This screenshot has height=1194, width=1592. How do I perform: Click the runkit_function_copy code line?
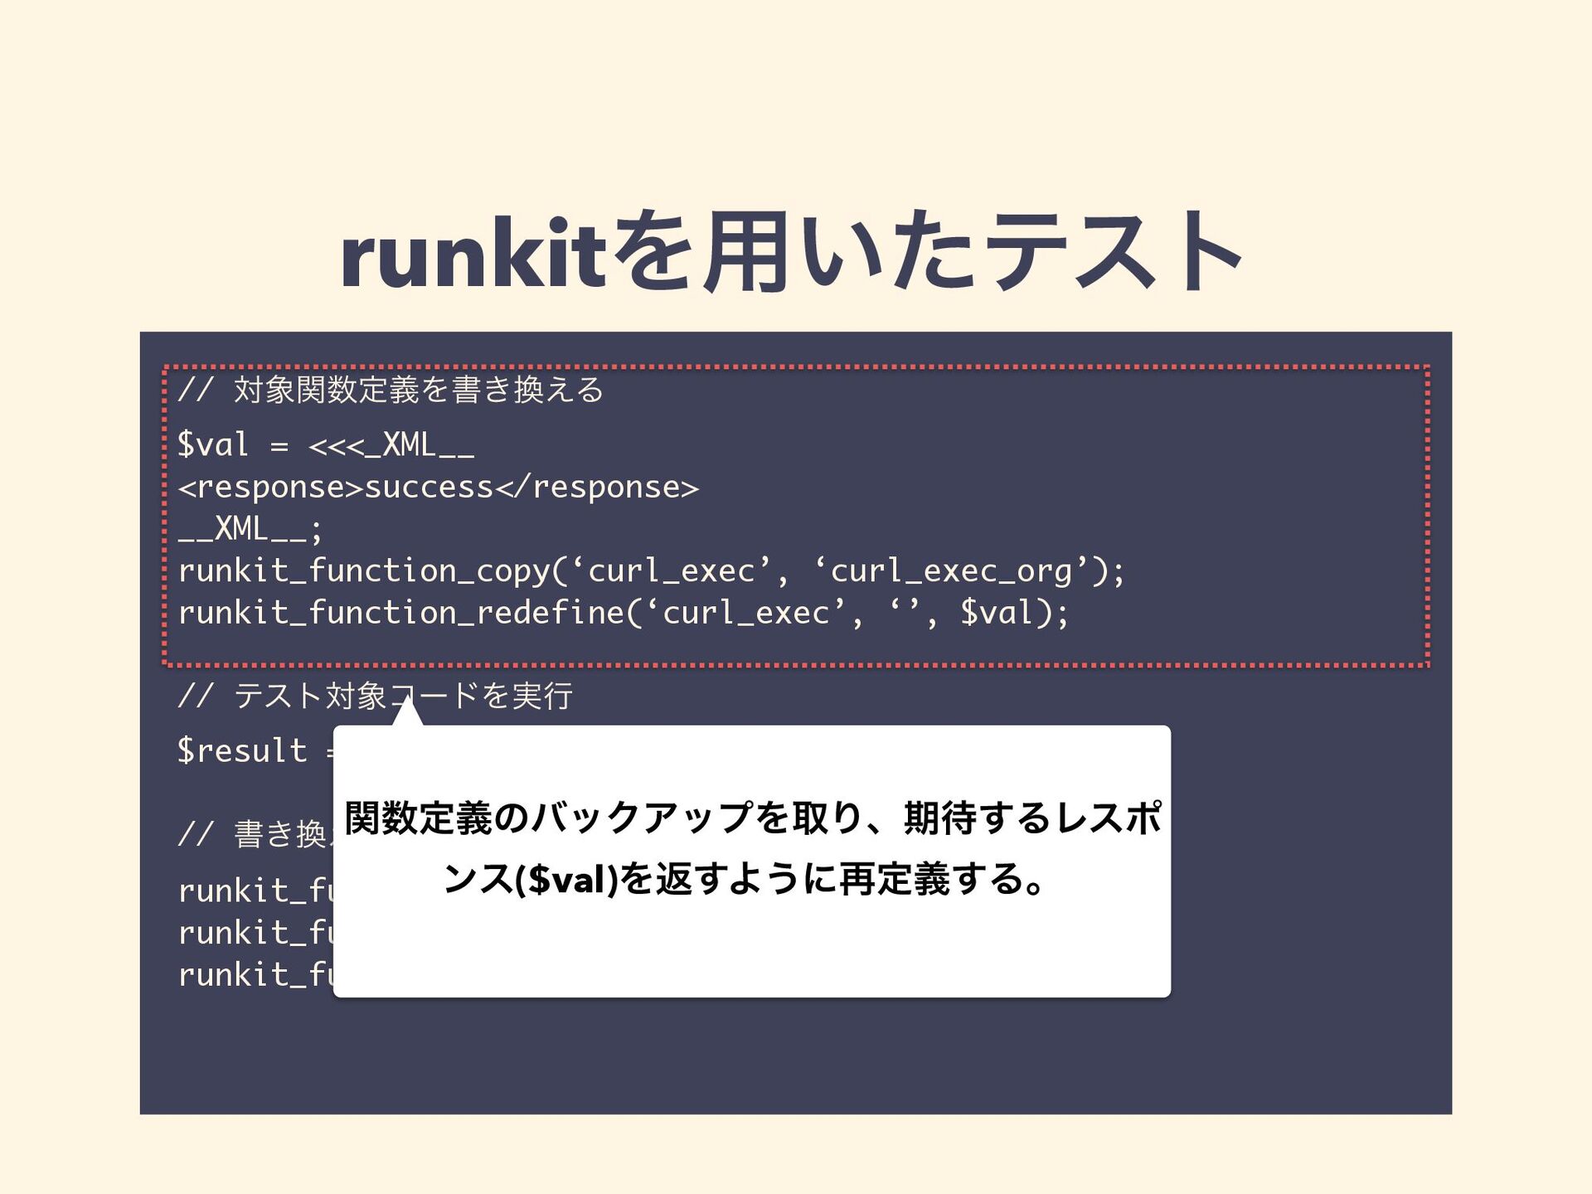coord(652,570)
